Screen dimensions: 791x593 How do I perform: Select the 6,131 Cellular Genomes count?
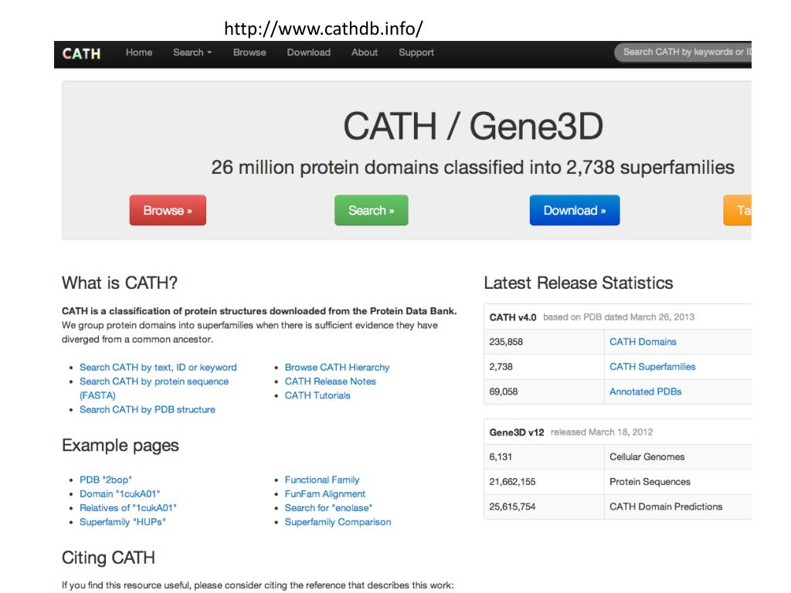[x=501, y=457]
